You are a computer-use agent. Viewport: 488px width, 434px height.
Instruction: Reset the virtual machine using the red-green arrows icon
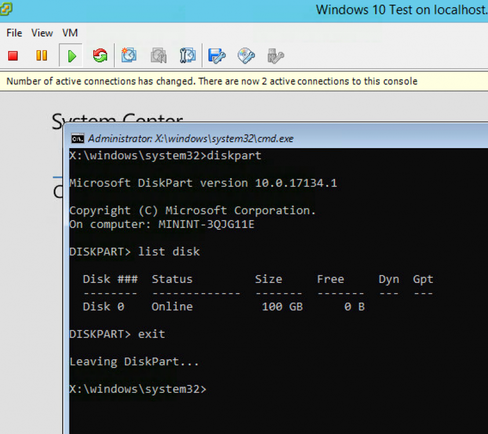pyautogui.click(x=100, y=56)
